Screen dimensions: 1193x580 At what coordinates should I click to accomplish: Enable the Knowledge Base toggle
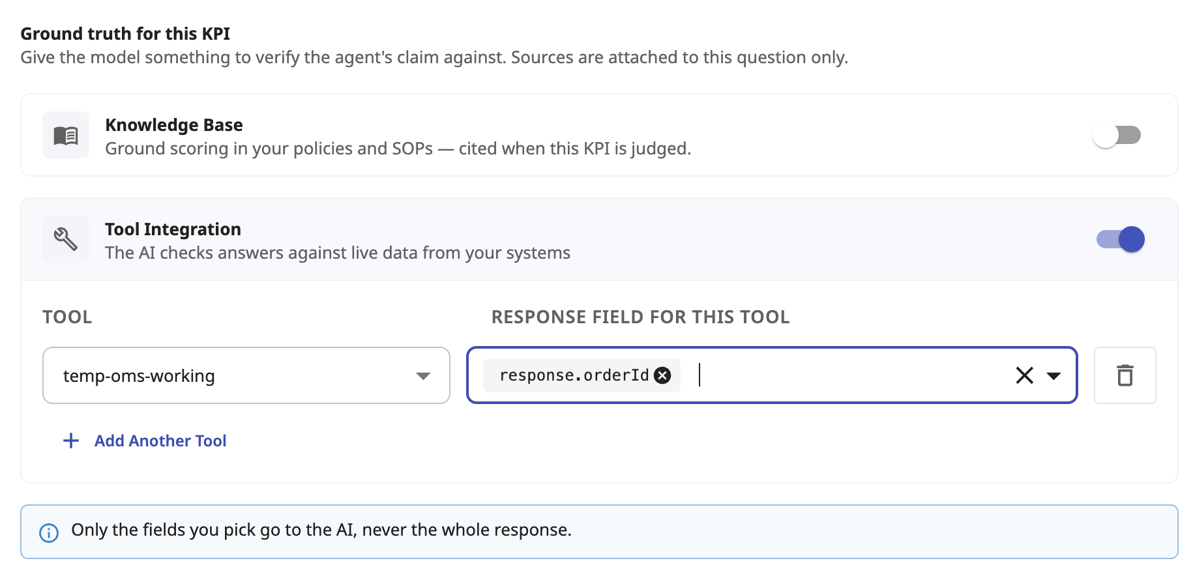(1117, 136)
